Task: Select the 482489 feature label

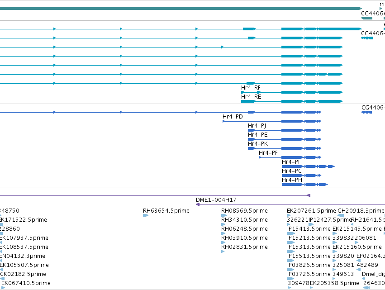Action: [367, 265]
